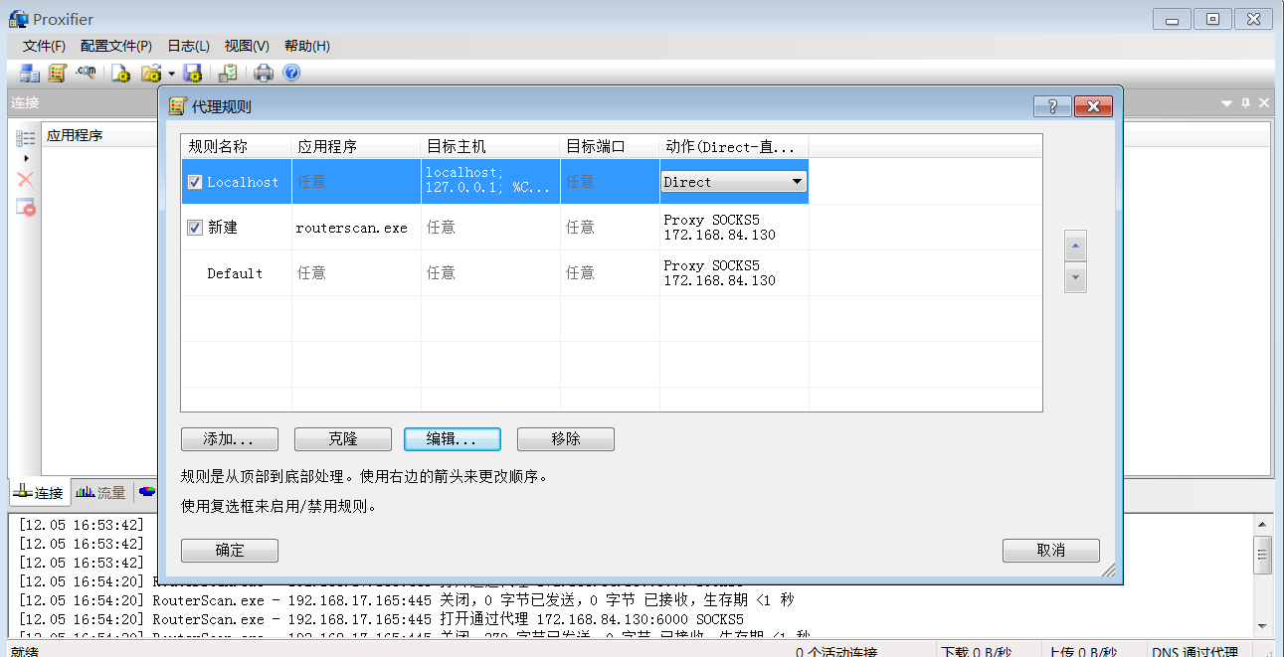1284x657 pixels.
Task: Switch to the 连接 tab
Action: tap(40, 492)
